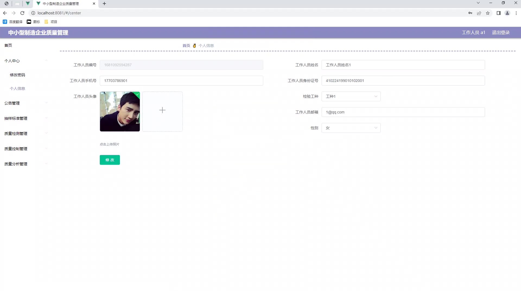Screen dimensions: 521x291
Task: Click the share page icon
Action: click(x=479, y=13)
